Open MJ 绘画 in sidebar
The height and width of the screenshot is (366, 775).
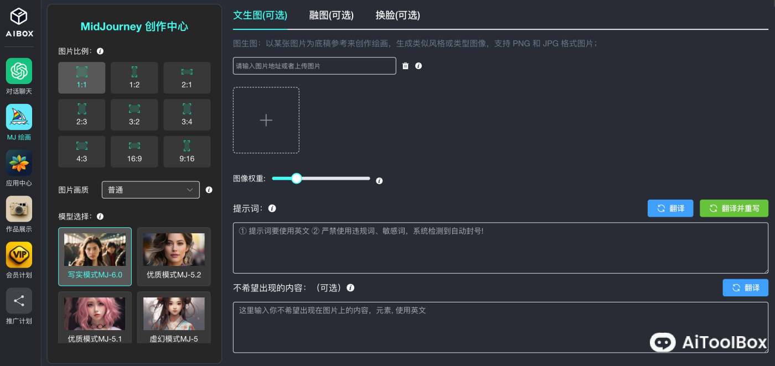pos(19,122)
